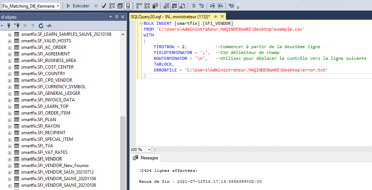Open the 100 % zoom dropdown
This screenshot has height=190, width=372.
149,150
